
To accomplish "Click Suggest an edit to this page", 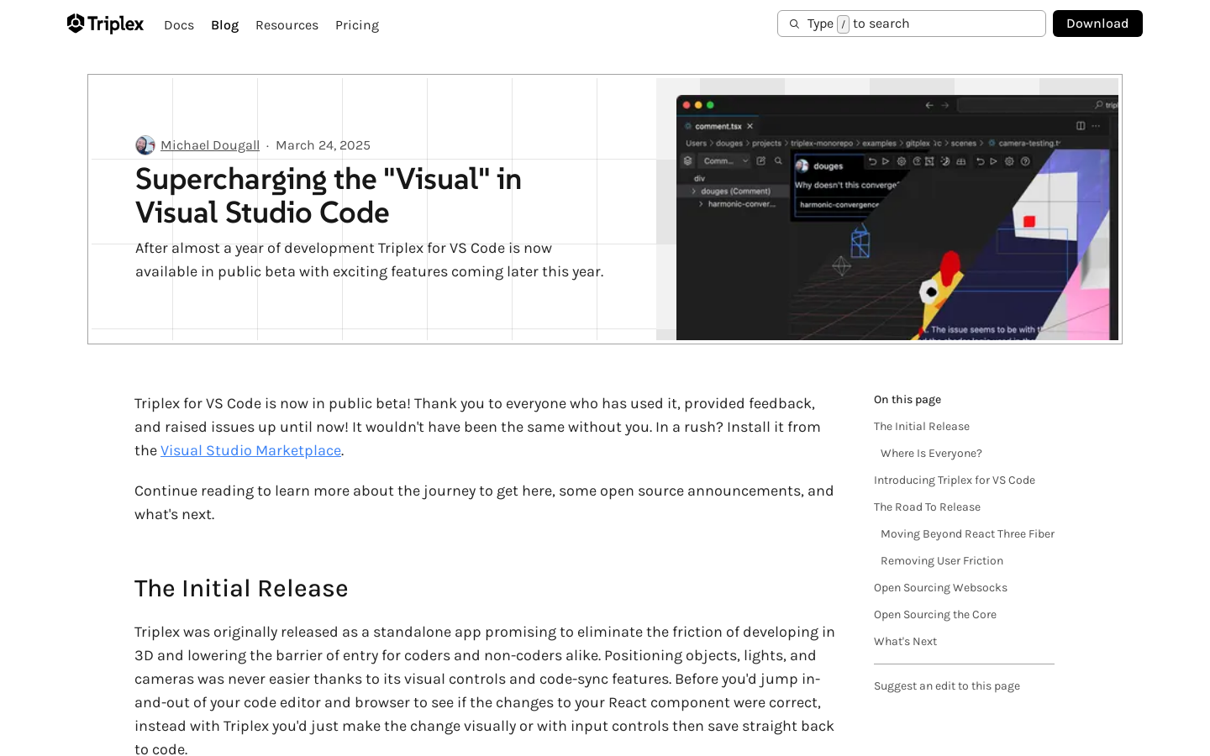I will [947, 686].
